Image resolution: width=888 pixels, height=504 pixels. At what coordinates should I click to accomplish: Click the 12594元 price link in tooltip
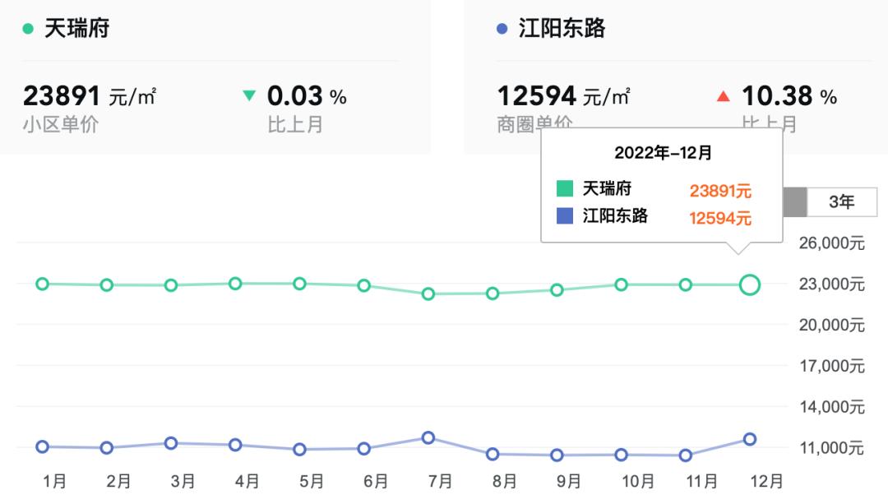722,218
